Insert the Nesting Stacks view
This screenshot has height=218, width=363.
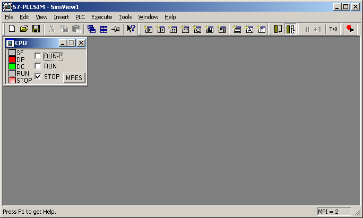pos(237,29)
